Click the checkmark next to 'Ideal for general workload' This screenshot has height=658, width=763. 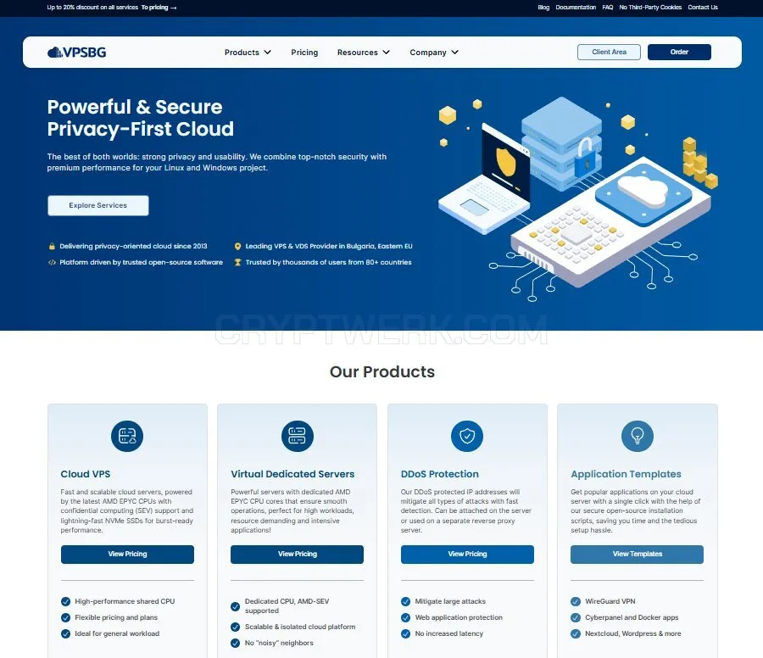65,633
